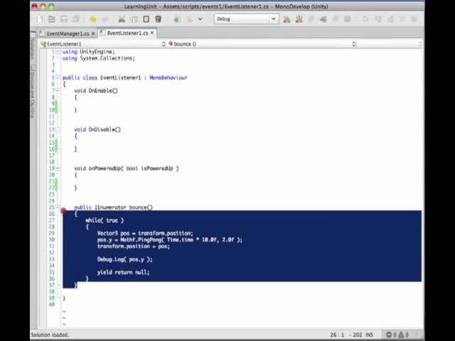Viewport: 455px width, 341px height.
Task: Click on 'while( true )' statement
Action: click(x=105, y=220)
